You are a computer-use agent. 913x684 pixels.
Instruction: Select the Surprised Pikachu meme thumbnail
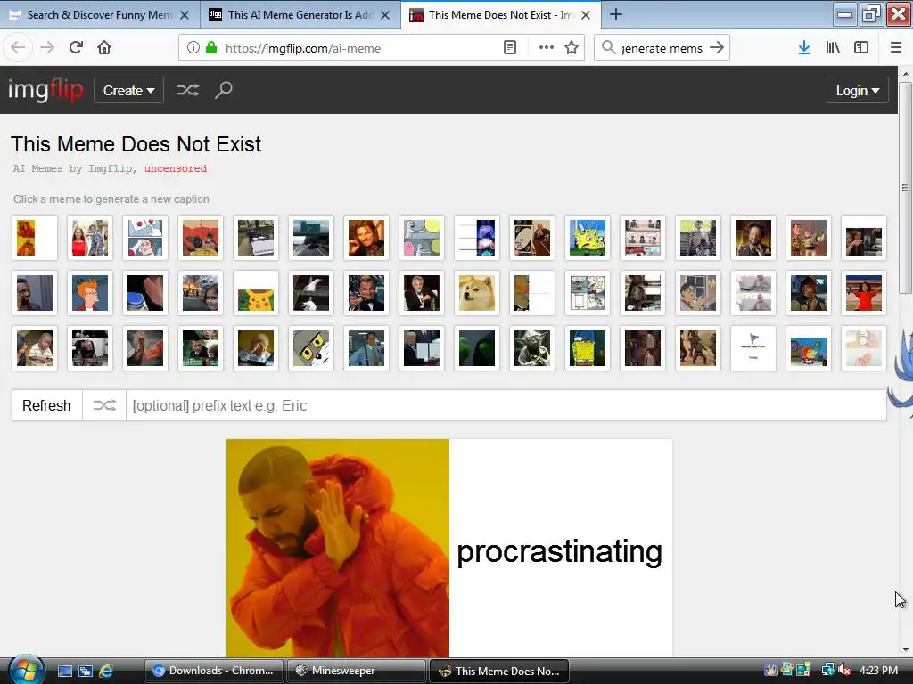(256, 293)
